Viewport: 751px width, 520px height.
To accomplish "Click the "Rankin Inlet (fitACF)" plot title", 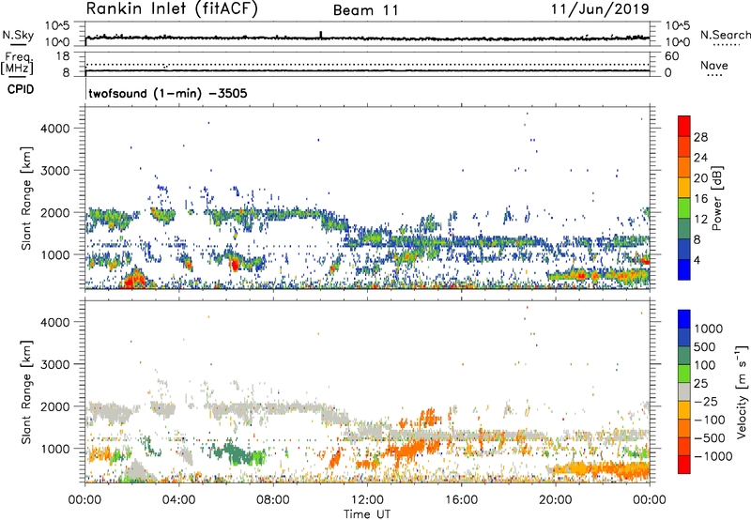I will click(172, 9).
